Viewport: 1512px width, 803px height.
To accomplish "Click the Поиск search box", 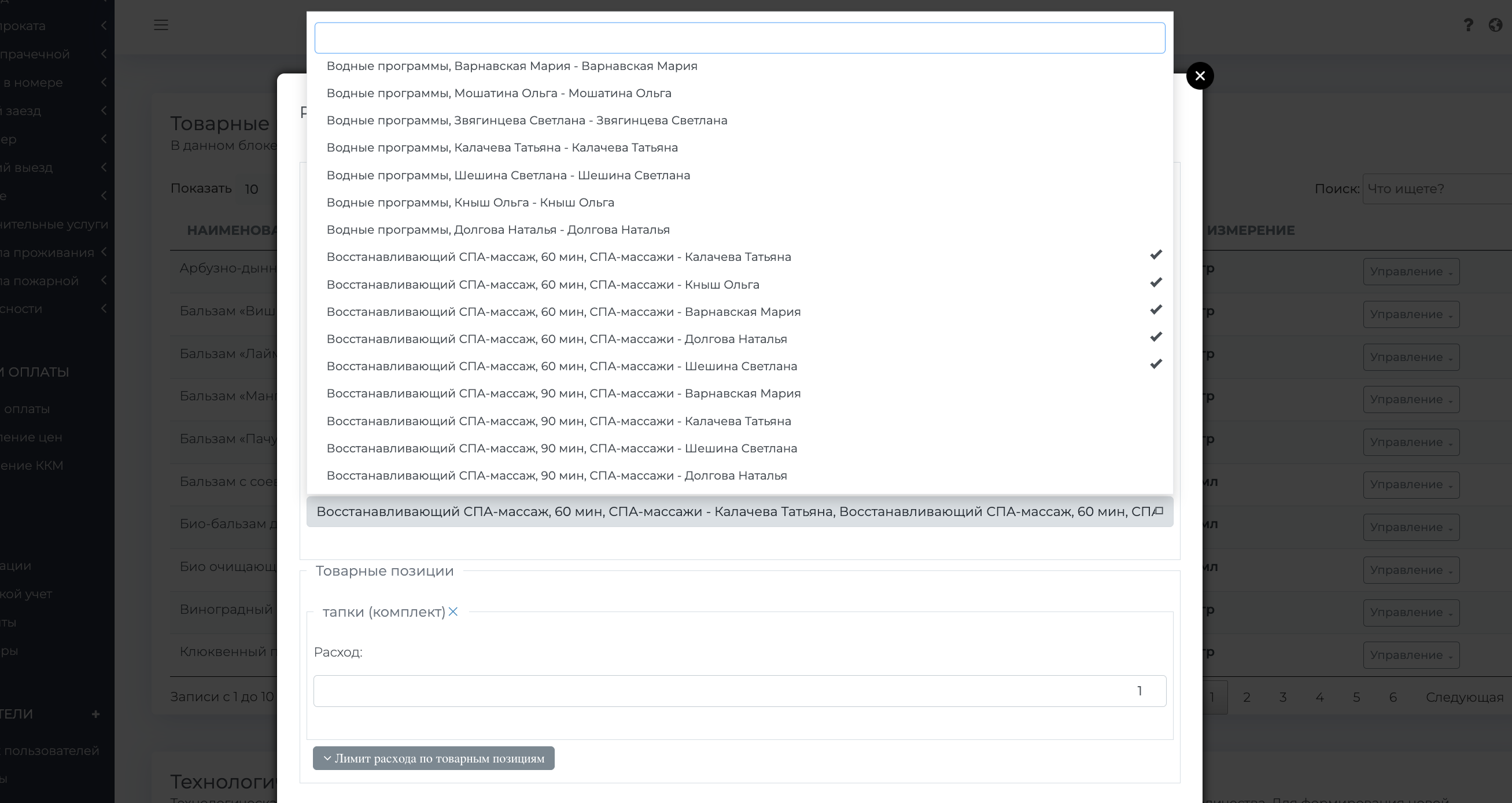I will pyautogui.click(x=1438, y=189).
